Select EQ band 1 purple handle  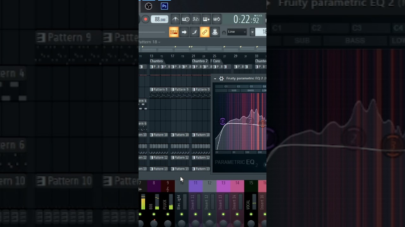click(x=222, y=121)
